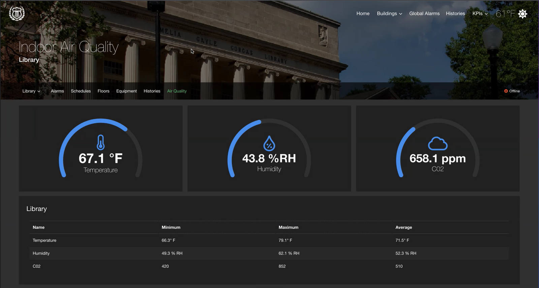Screen dimensions: 539x288
Task: Click the Library table section heading
Action: coord(37,209)
